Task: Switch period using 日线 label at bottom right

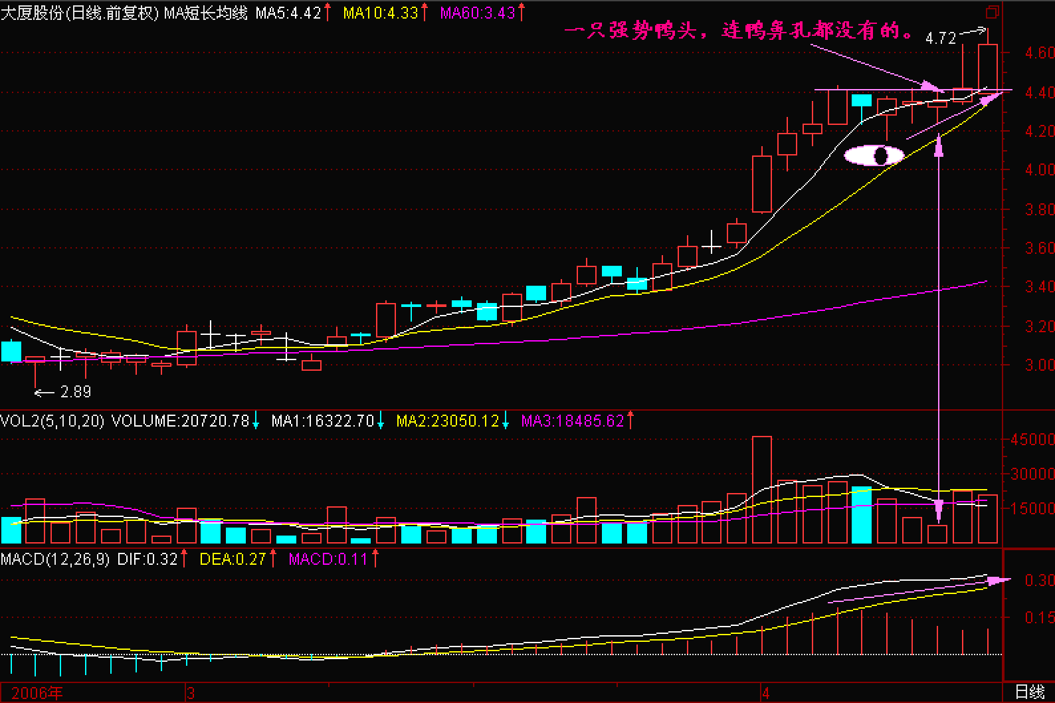Action: [1029, 693]
